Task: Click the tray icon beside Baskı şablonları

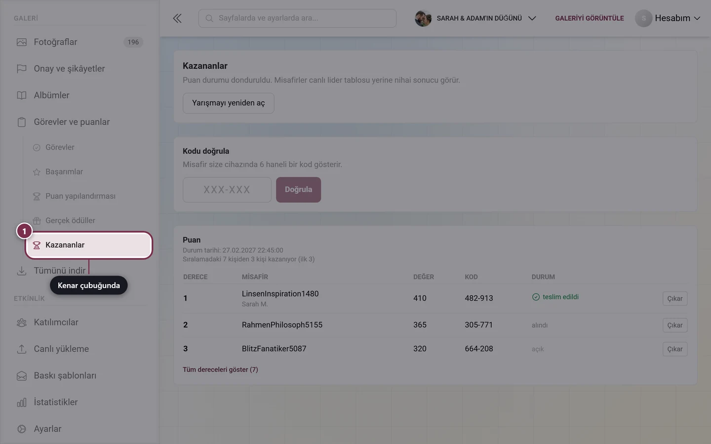Action: 22,375
